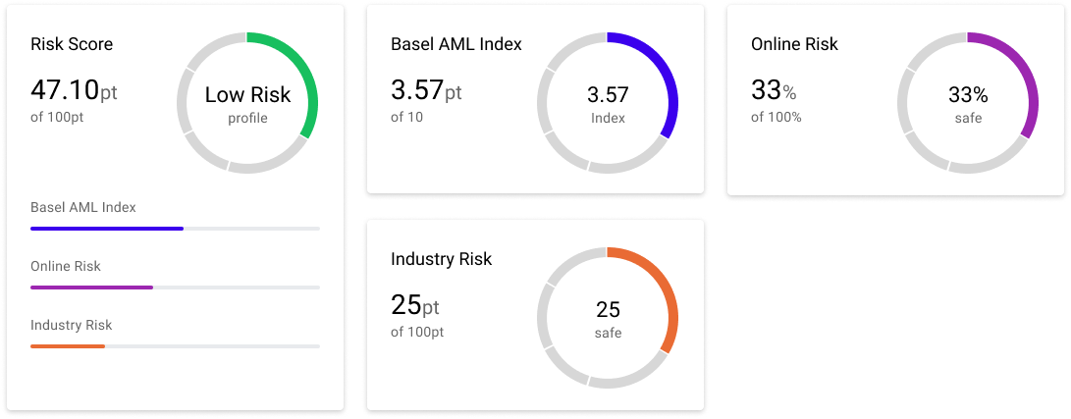Click the orange Industry Risk progress bar
1071x419 pixels.
tap(175, 346)
